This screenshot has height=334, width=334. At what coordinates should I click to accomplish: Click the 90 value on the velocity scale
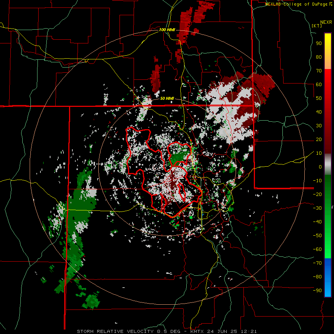(319, 43)
